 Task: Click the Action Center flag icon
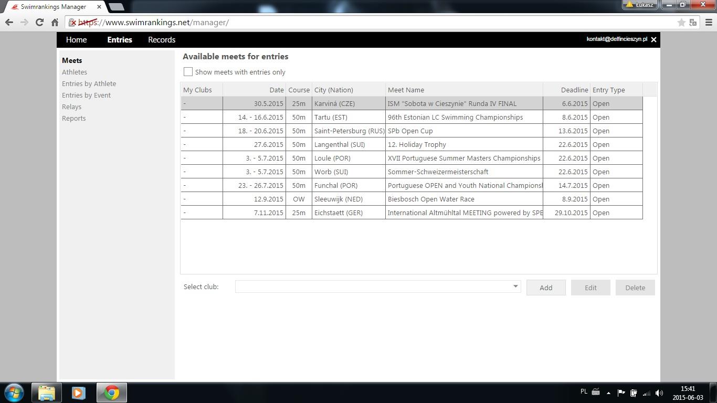tap(621, 393)
